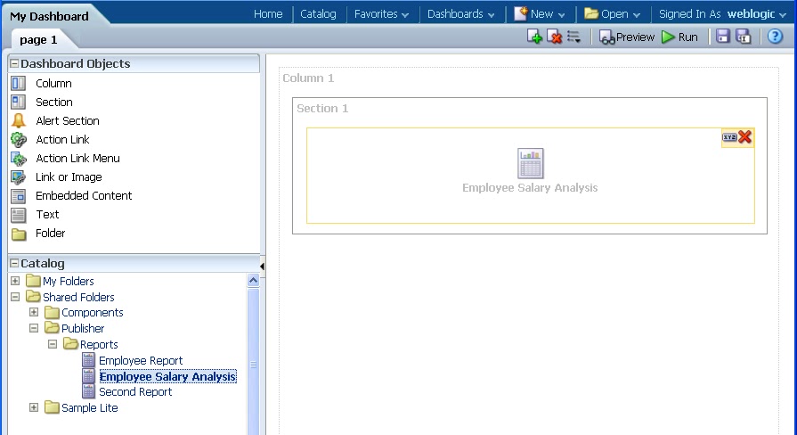Select the Section object icon
The image size is (797, 435).
[19, 103]
